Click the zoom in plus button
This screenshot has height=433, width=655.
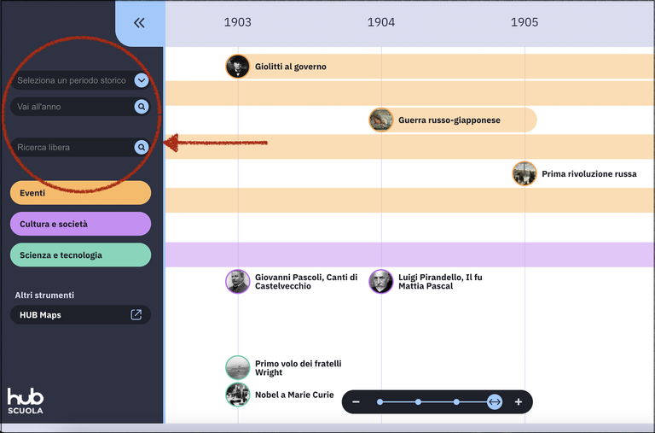point(518,401)
